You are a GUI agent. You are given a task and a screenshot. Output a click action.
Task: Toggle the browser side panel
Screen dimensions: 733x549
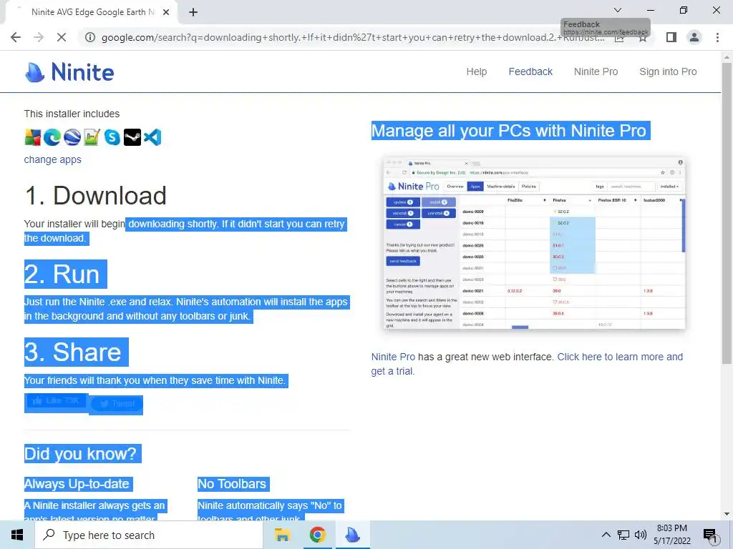coord(671,37)
